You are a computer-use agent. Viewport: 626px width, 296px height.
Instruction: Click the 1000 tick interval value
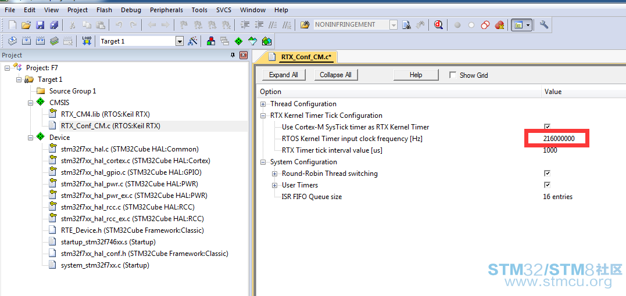[550, 150]
